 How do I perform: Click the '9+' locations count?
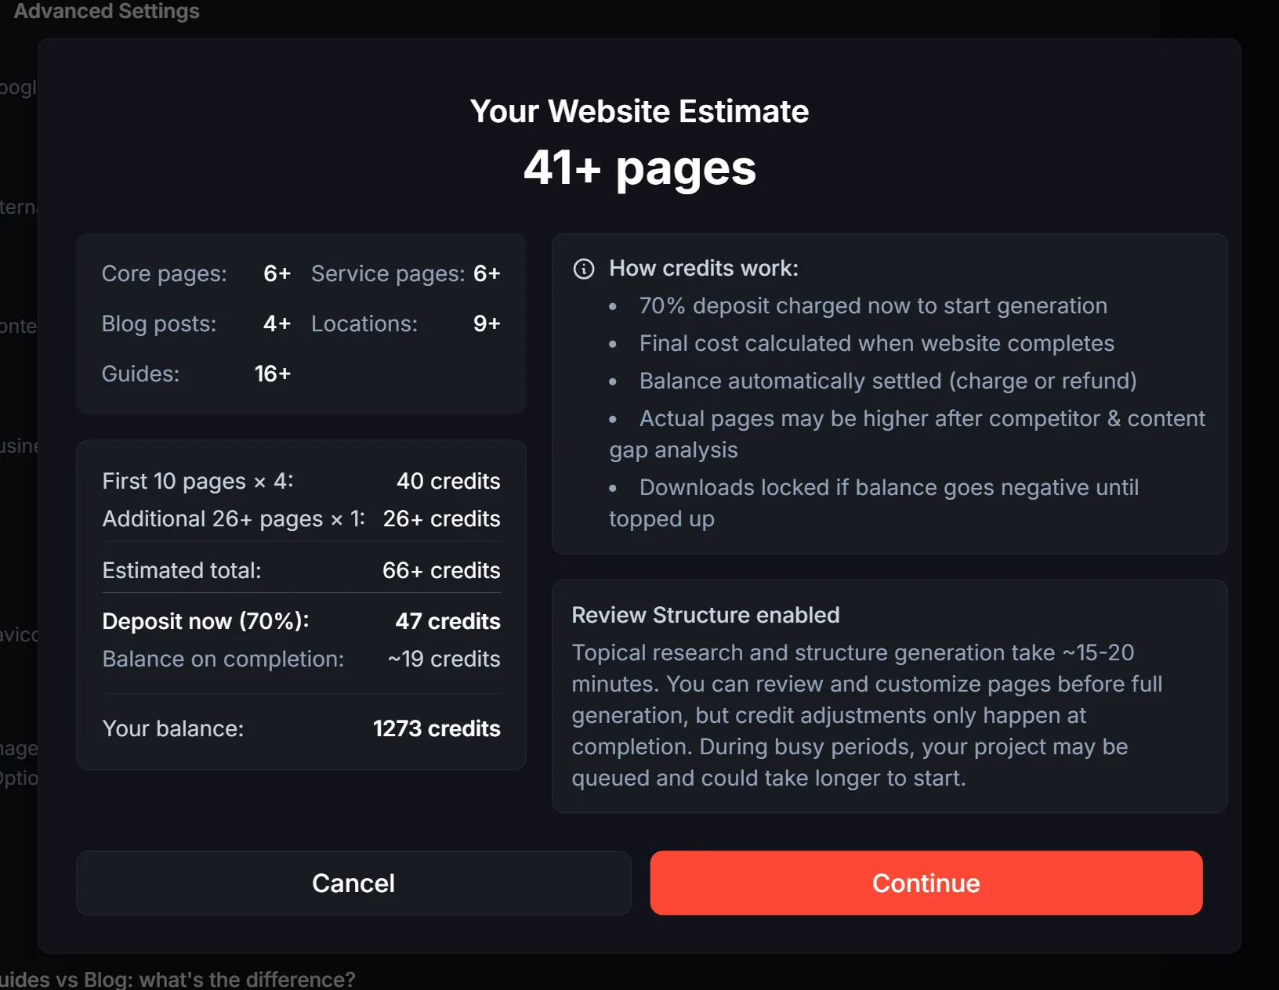click(x=487, y=323)
